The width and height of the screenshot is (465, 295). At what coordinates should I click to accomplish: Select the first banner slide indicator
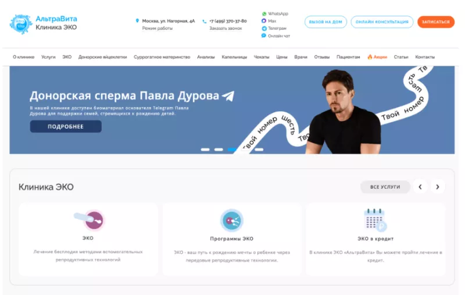[x=205, y=150]
